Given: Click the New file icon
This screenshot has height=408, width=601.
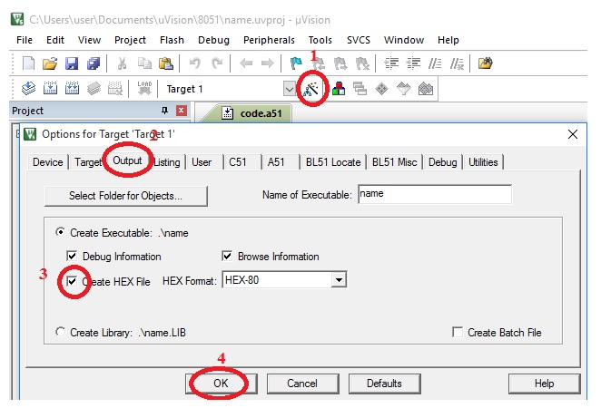Looking at the screenshot, I should pos(28,63).
